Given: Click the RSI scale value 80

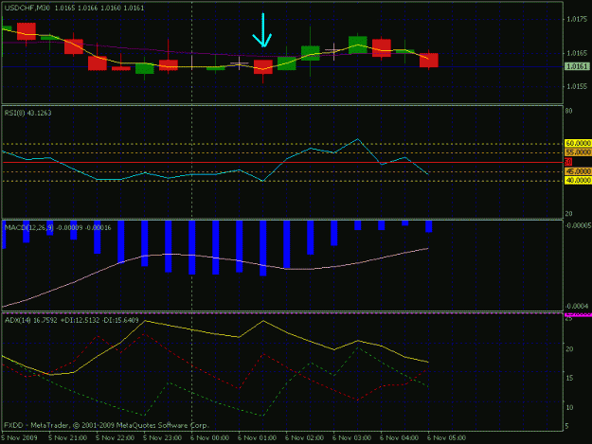Looking at the screenshot, I should click(x=569, y=111).
